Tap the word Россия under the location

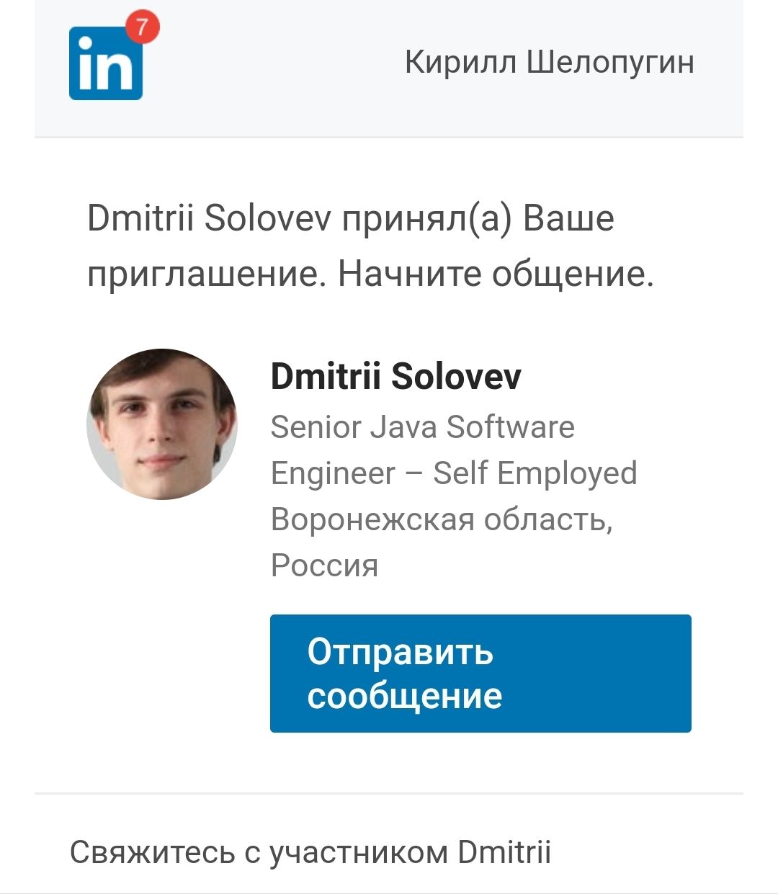pyautogui.click(x=324, y=565)
